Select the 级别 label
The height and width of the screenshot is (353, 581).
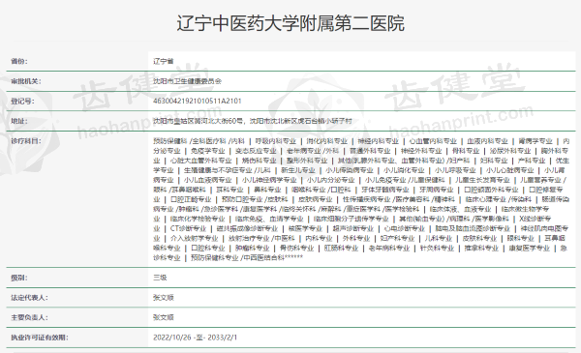coord(19,278)
